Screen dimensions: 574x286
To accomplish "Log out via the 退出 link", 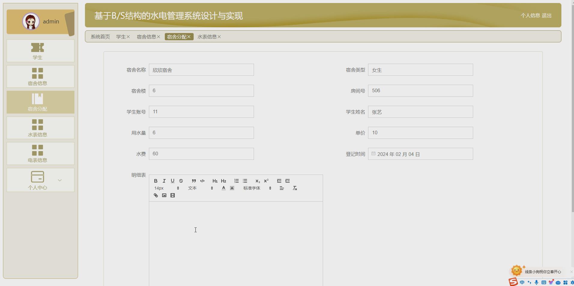I will pos(547,15).
